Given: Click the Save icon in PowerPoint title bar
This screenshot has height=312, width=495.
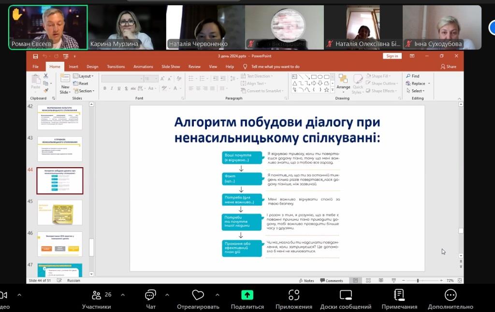Looking at the screenshot, I should [35, 56].
